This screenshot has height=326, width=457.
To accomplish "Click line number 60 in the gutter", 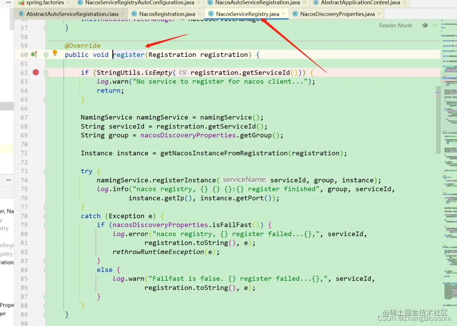I will (x=24, y=55).
